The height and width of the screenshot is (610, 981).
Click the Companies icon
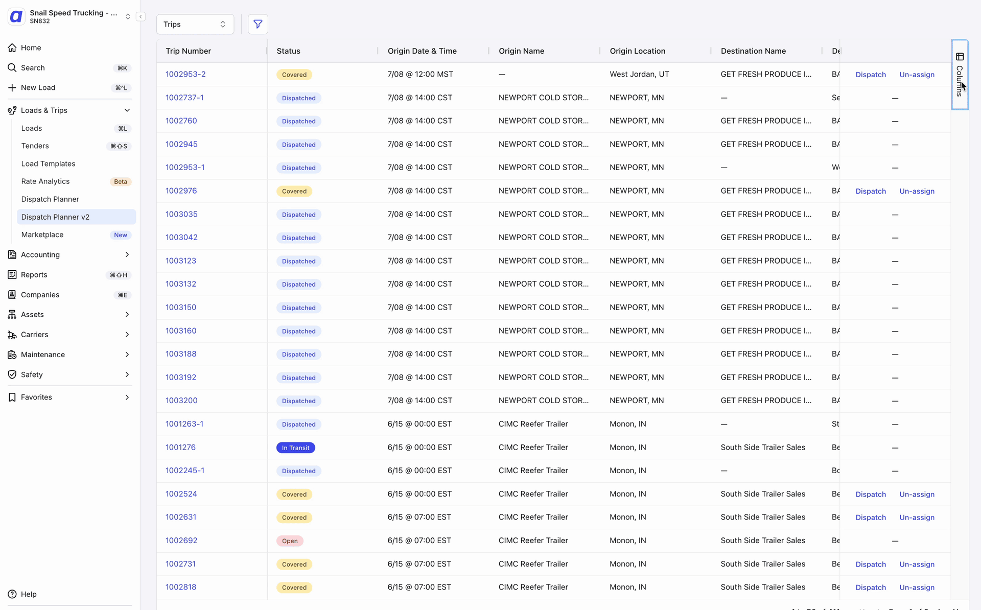tap(12, 295)
